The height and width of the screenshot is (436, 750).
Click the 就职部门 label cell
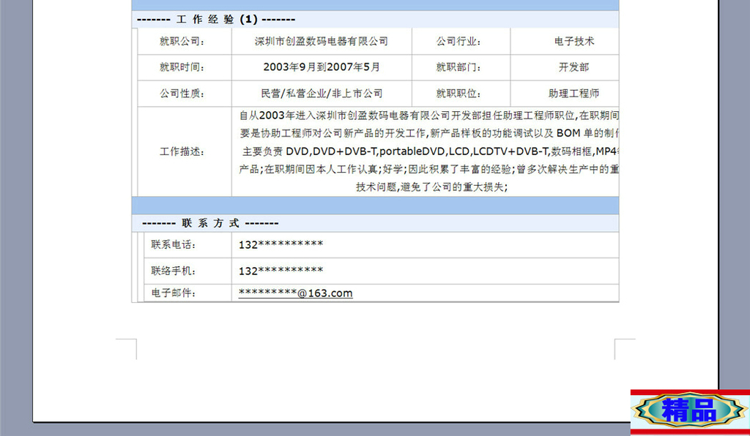point(461,67)
